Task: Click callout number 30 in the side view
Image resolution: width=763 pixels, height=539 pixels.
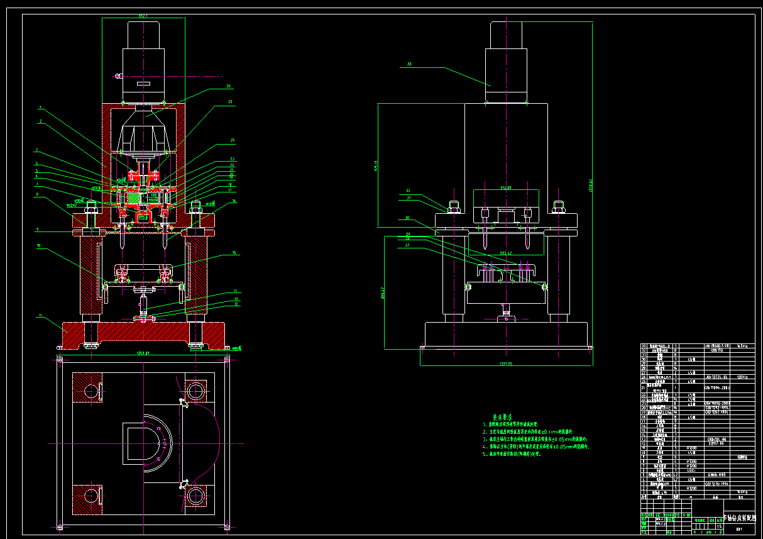Action: coord(407,218)
